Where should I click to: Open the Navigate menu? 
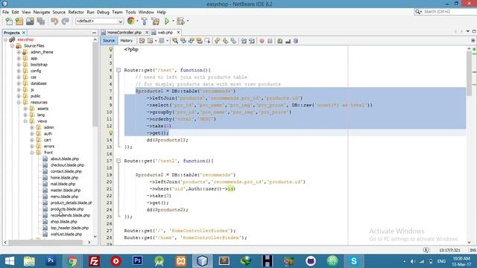click(42, 12)
